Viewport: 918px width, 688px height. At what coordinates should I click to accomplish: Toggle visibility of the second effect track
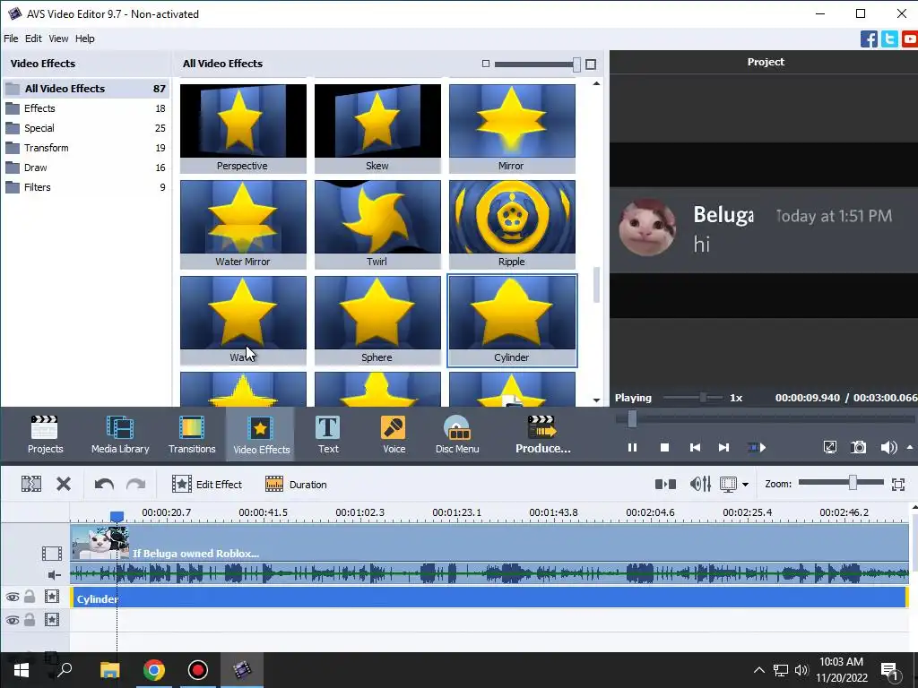(x=13, y=620)
